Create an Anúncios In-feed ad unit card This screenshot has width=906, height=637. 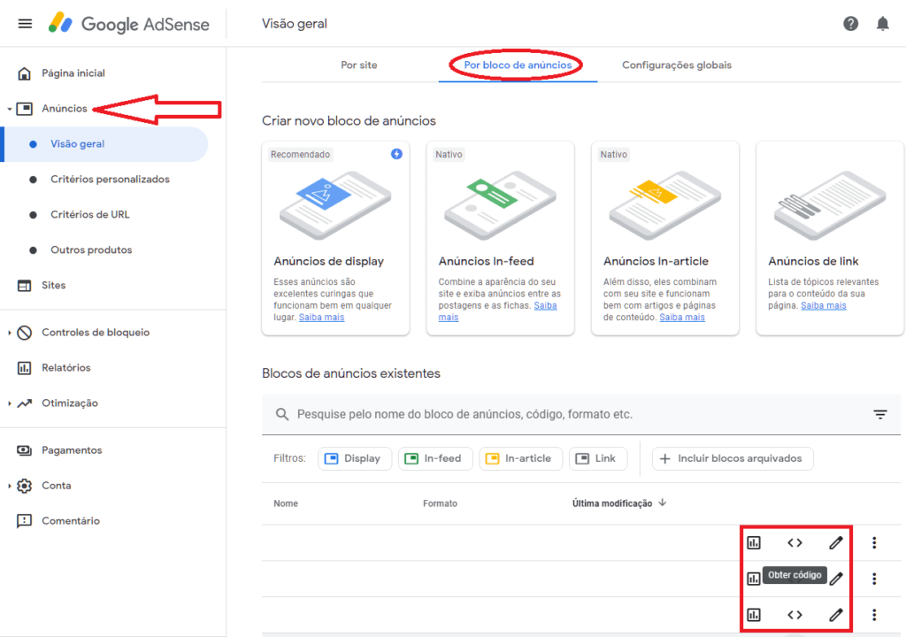tap(501, 238)
